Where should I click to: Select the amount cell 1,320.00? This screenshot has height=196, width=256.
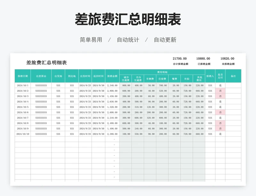click(112, 107)
